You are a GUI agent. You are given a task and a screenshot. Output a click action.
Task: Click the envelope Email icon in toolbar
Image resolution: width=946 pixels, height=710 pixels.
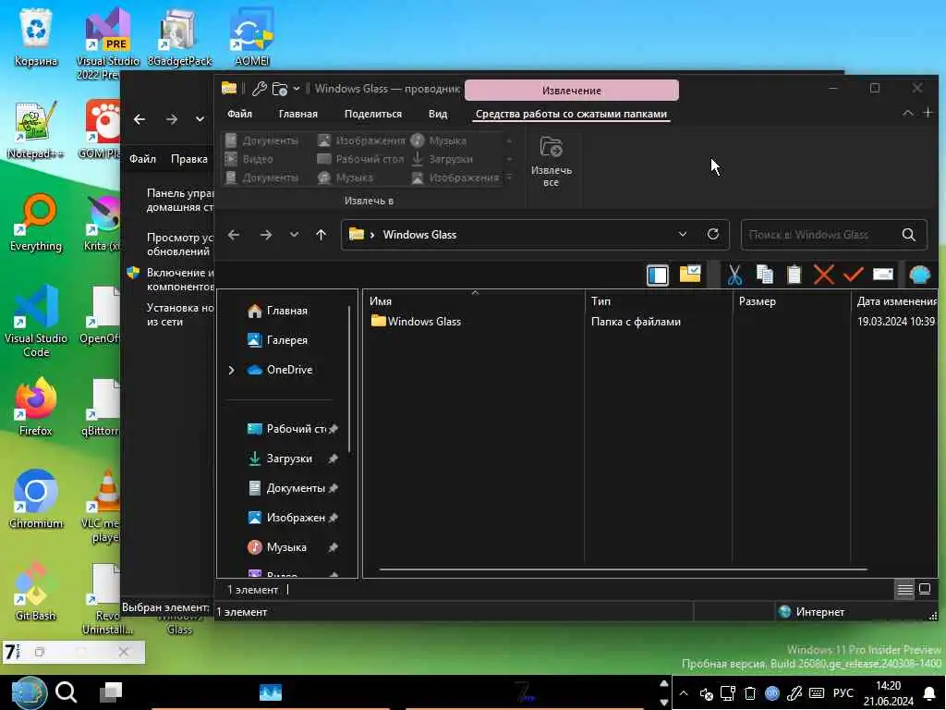pos(882,275)
